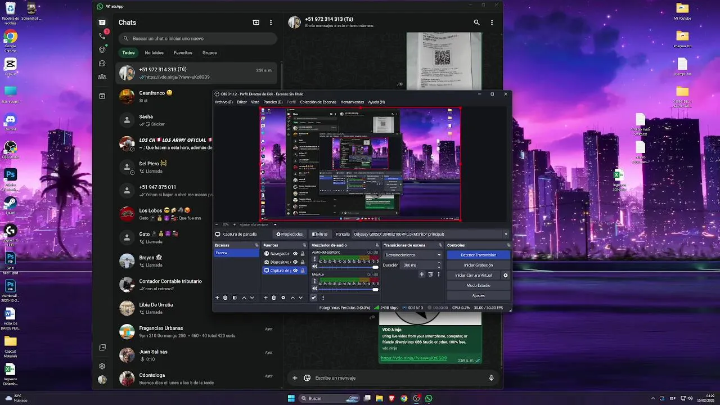Open the Calls section in WhatsApp sidebar
This screenshot has width=720, height=405.
102,36
